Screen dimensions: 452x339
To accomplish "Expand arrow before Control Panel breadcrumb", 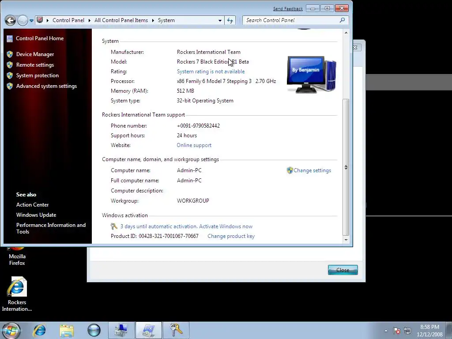I will [x=48, y=20].
